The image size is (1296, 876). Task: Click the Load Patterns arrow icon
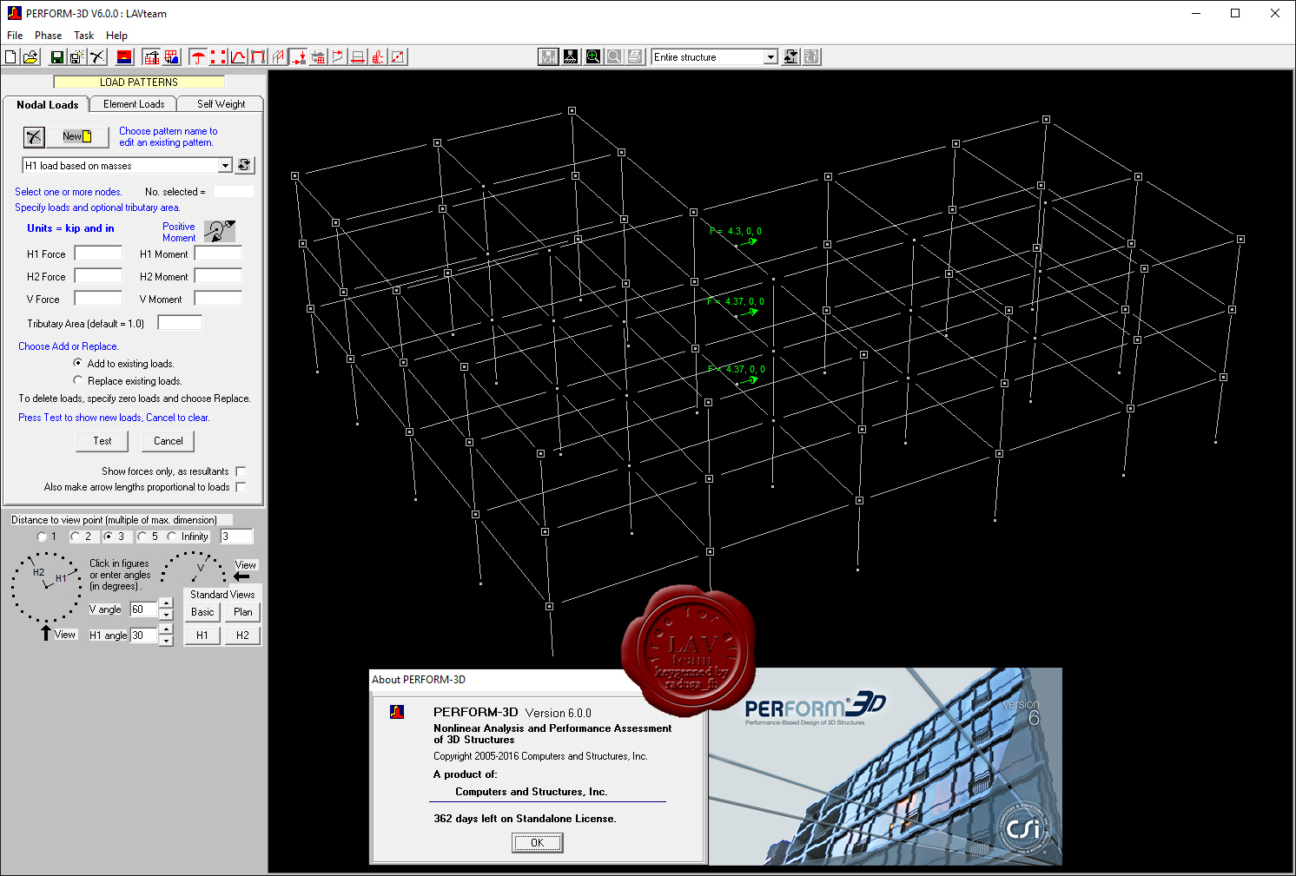coord(298,57)
